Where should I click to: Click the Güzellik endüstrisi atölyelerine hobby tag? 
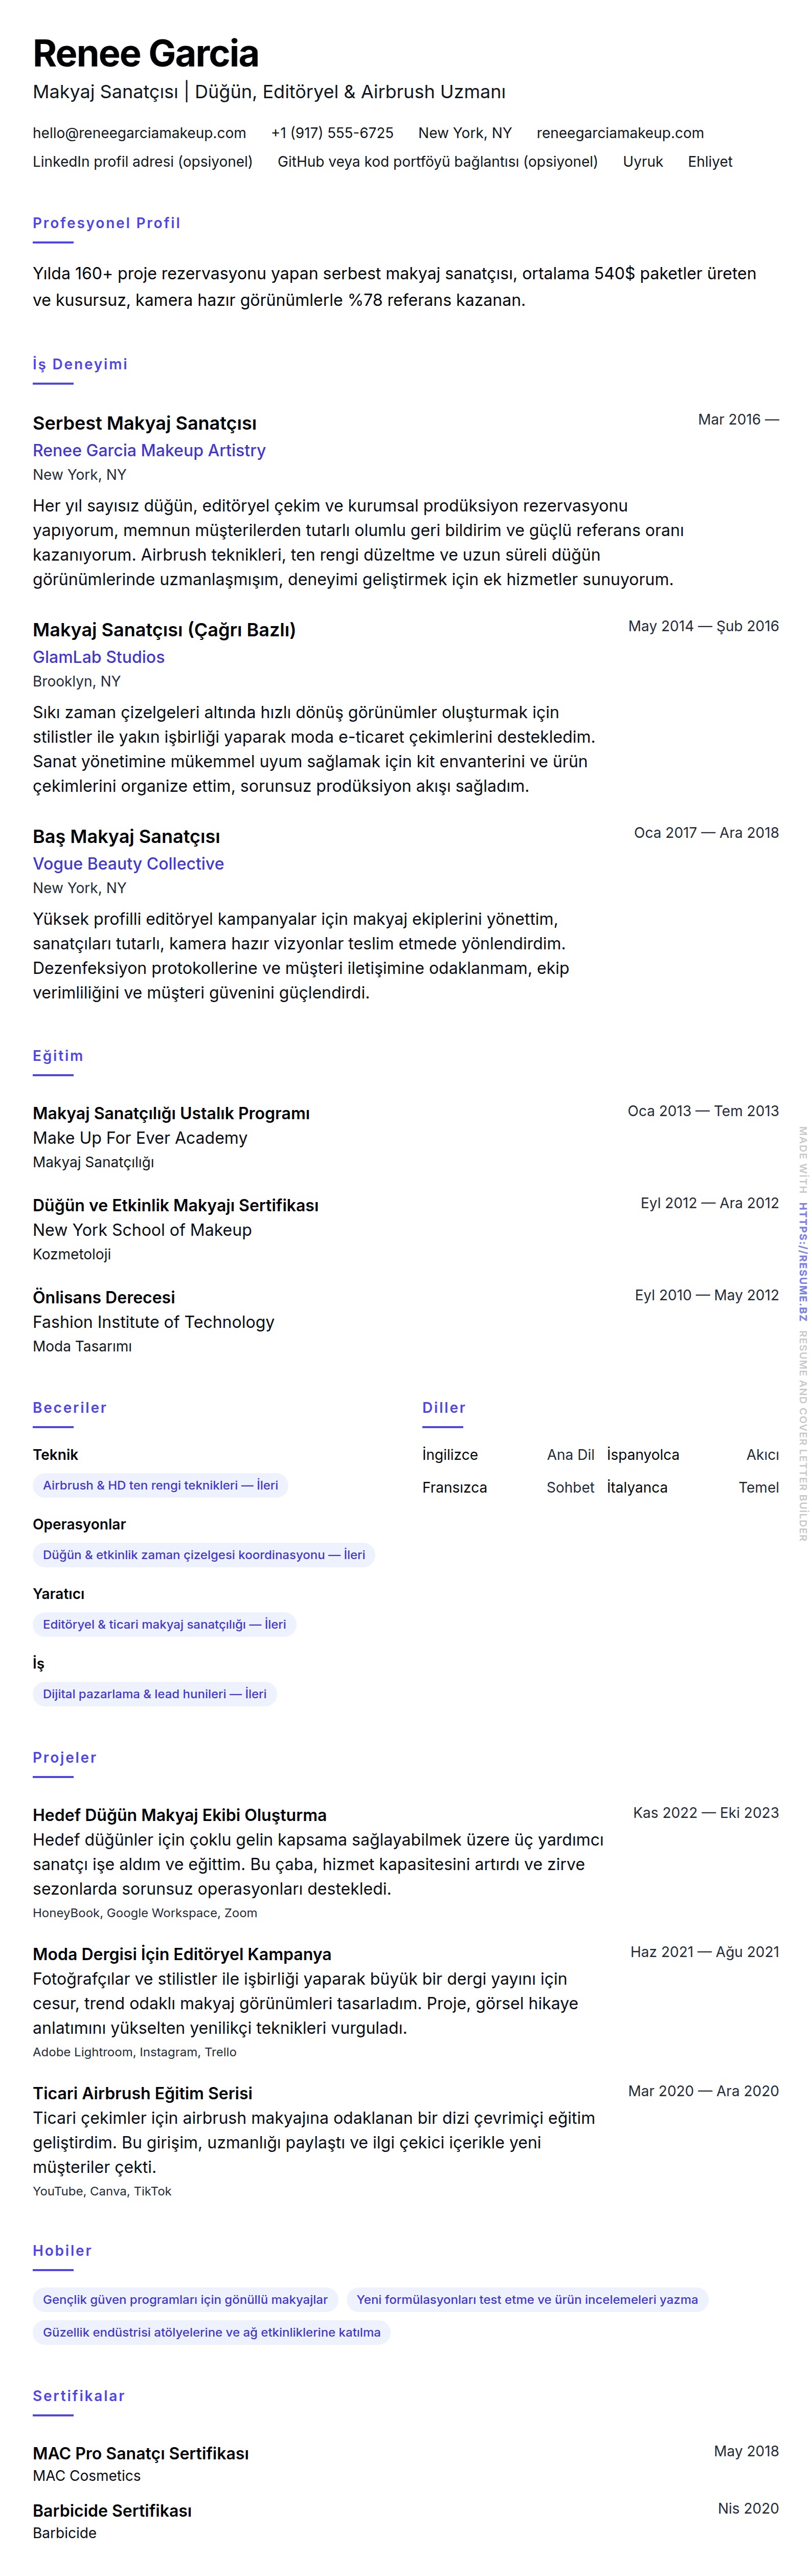pyautogui.click(x=211, y=2332)
